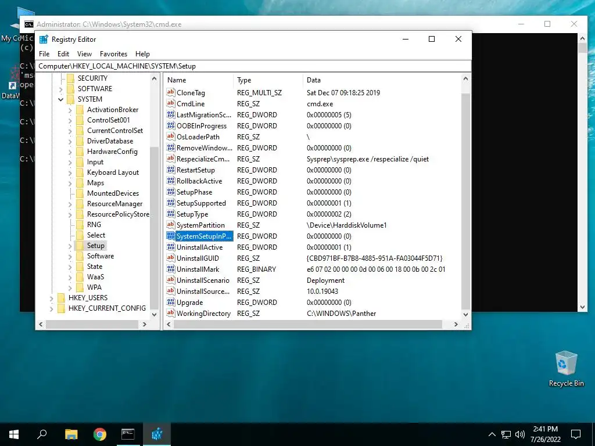The width and height of the screenshot is (595, 446).
Task: Open the File menu
Action: 44,54
